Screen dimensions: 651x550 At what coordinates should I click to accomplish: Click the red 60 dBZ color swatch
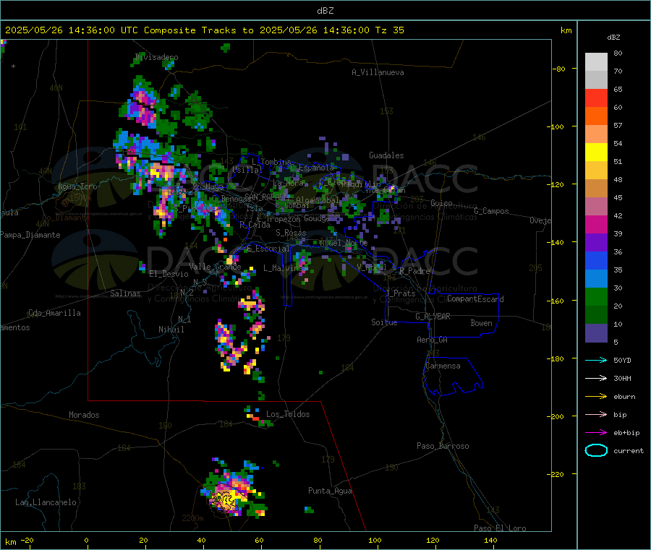[x=596, y=98]
